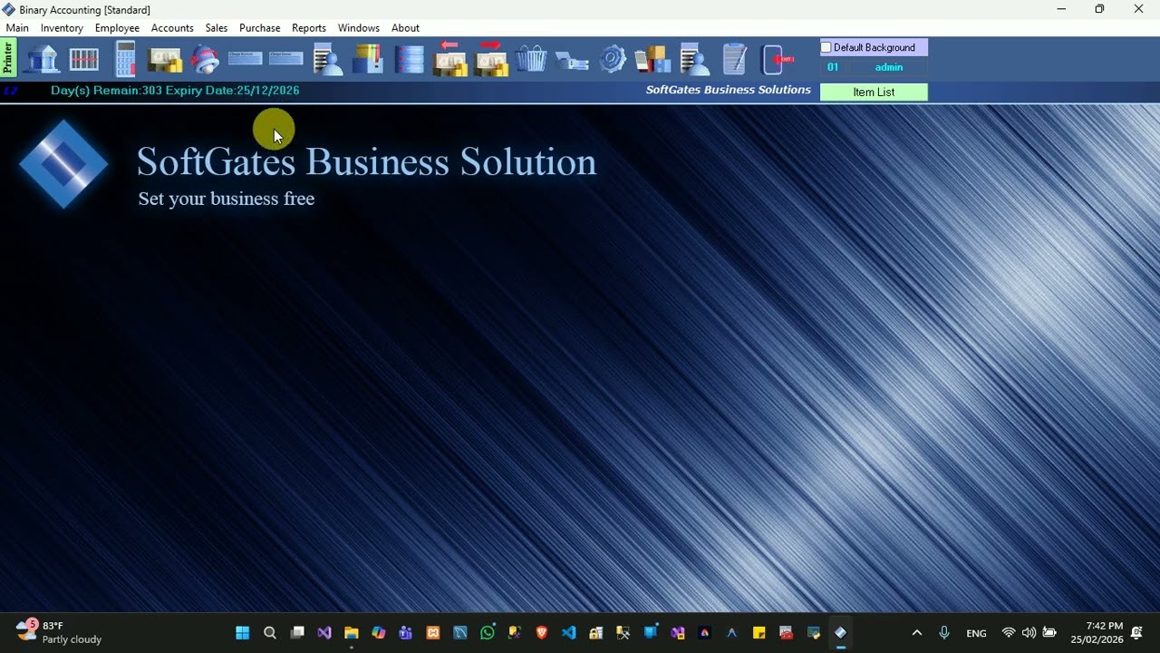Open the cash icon with left arrow
1160x653 pixels.
coord(449,59)
